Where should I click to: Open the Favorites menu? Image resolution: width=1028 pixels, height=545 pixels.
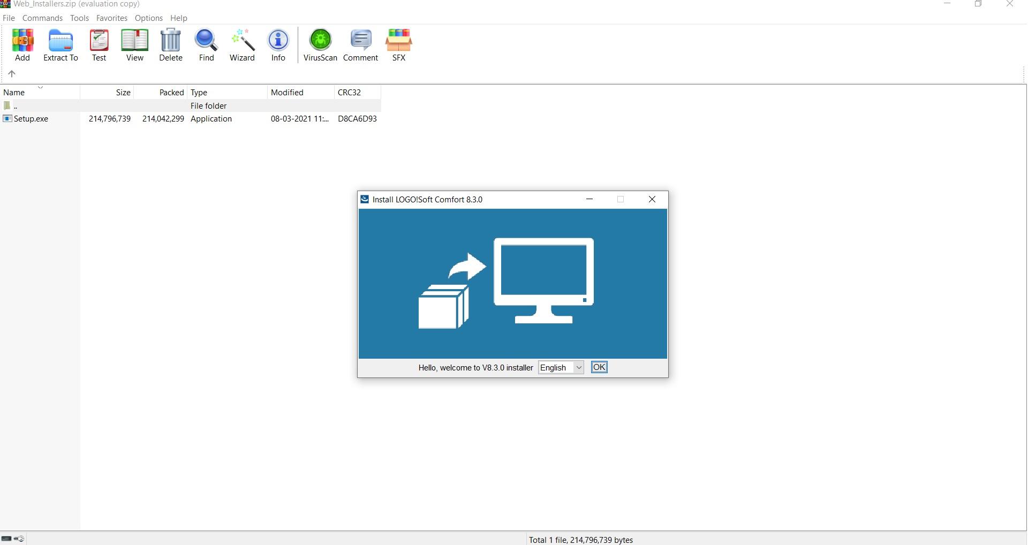coord(112,18)
